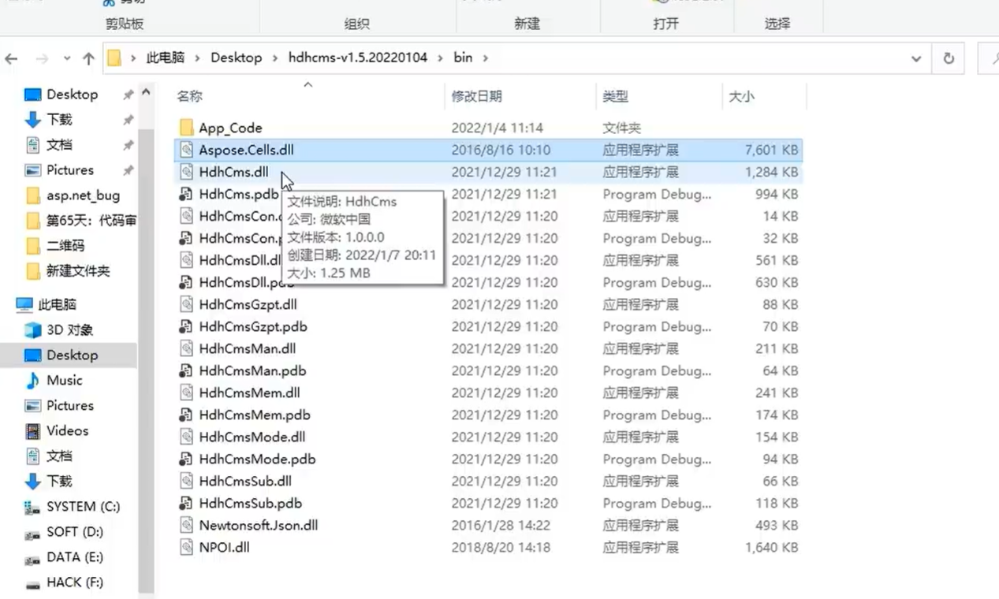Select the SYSTEM (C:) drive

tap(83, 506)
